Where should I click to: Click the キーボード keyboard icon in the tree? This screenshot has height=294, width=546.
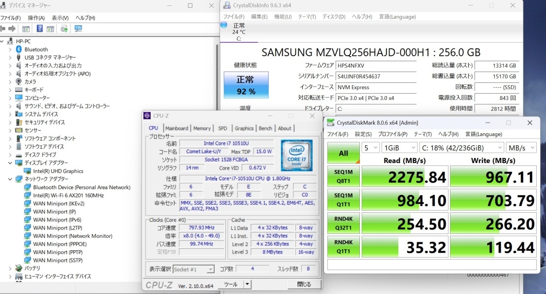click(x=19, y=90)
